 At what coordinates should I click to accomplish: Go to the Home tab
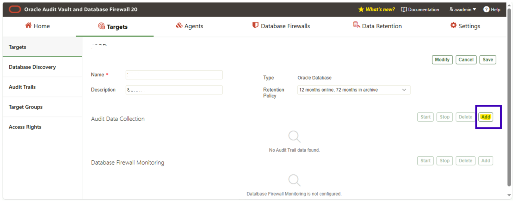pos(37,26)
